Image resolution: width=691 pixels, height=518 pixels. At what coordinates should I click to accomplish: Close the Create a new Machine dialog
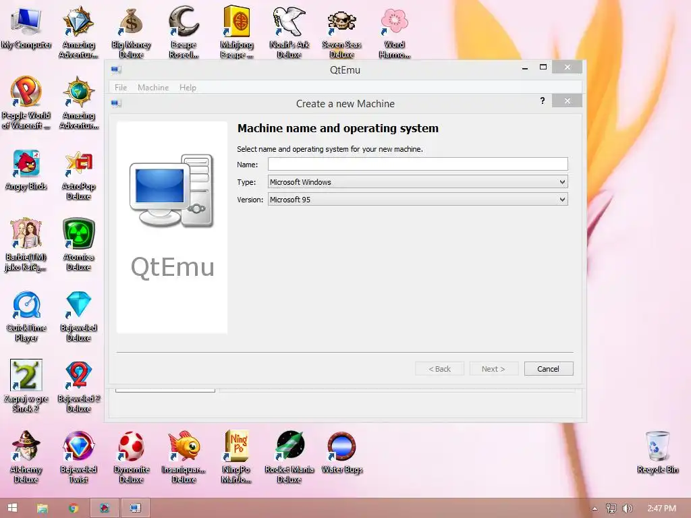pos(567,101)
